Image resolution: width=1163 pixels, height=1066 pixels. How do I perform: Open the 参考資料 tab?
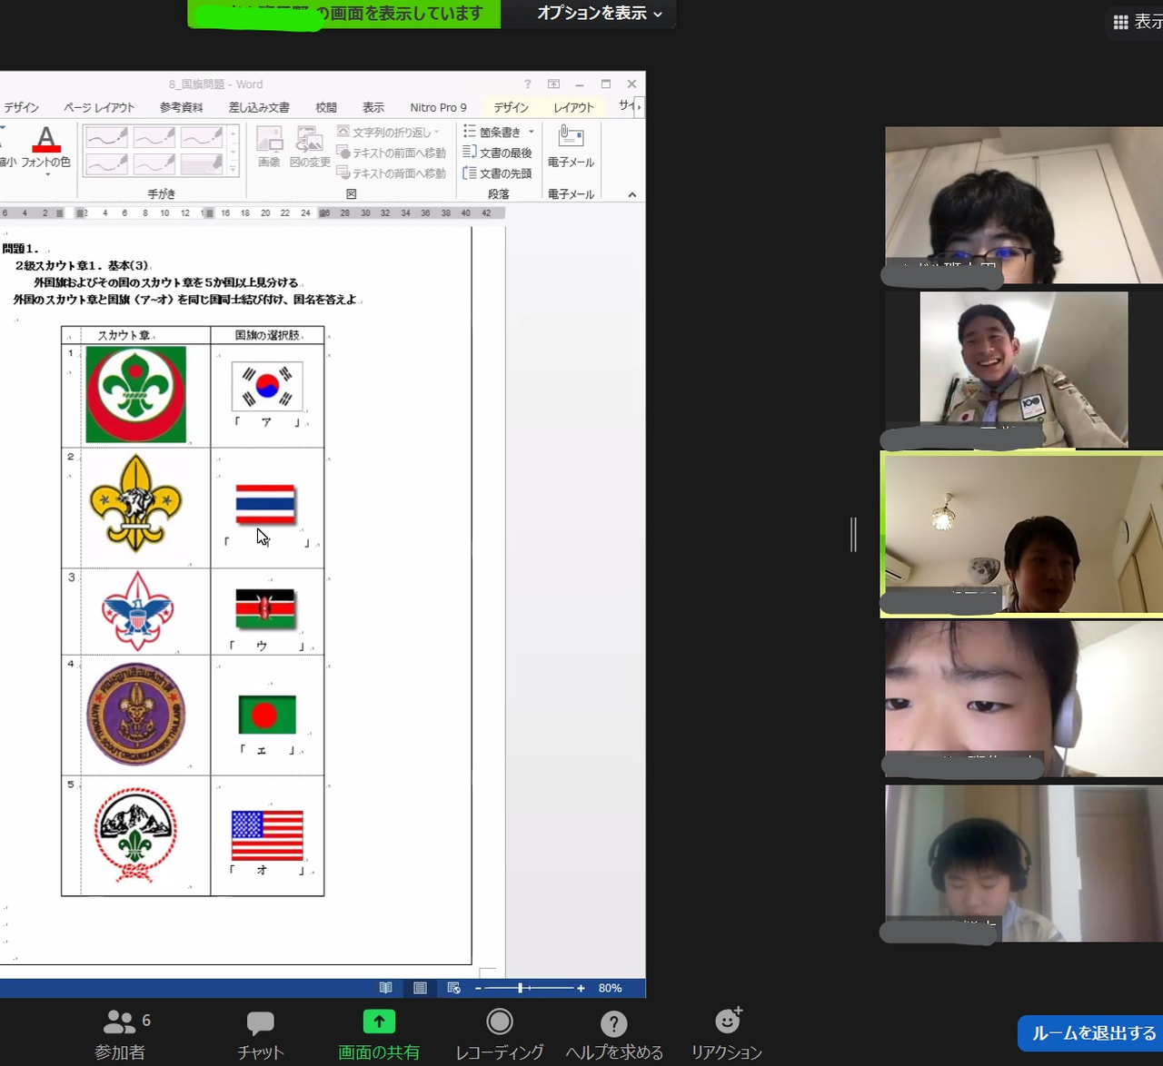point(181,107)
